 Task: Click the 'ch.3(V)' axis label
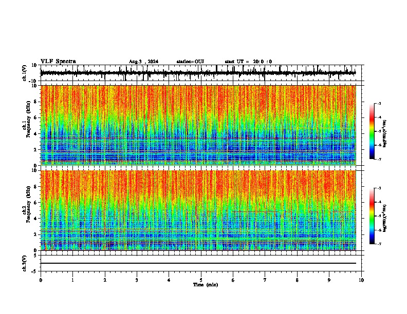coord(25,264)
